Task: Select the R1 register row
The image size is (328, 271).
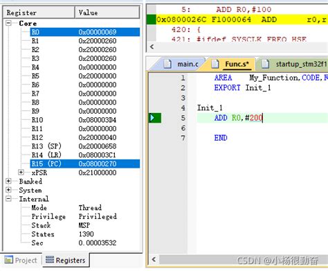Action: pos(84,41)
